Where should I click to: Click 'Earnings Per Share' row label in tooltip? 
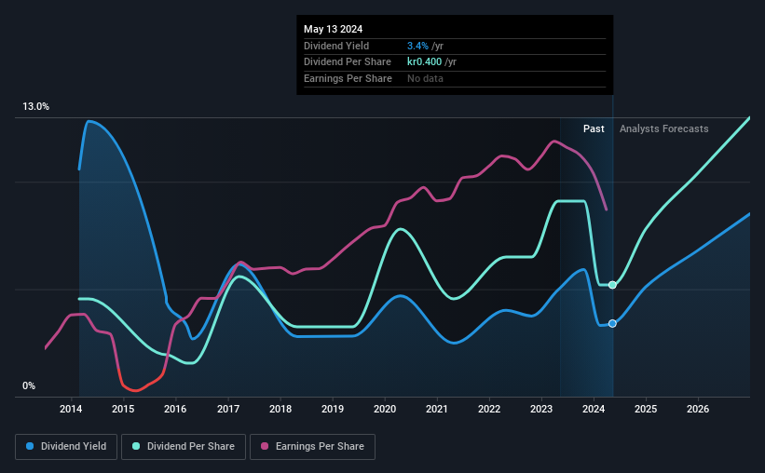click(348, 78)
